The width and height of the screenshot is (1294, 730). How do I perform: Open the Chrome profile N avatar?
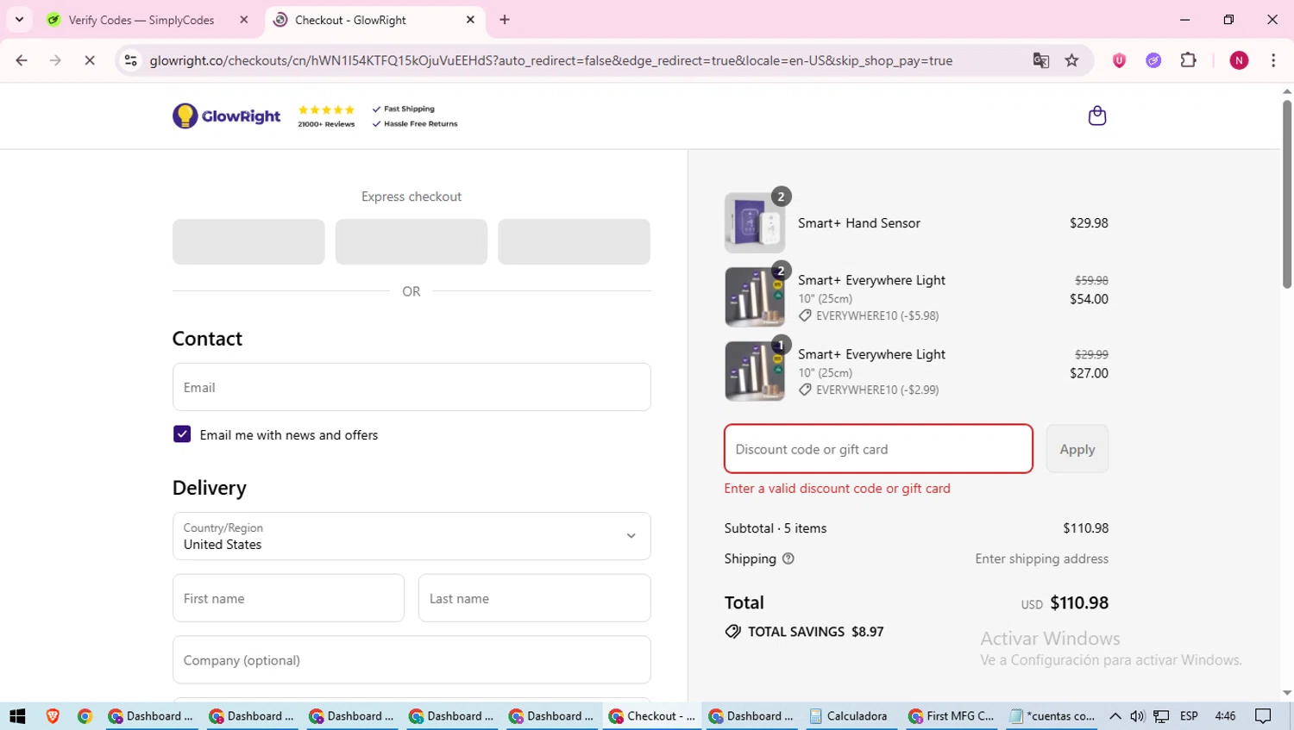(1239, 60)
